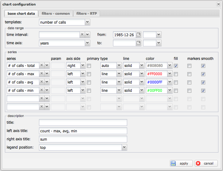This screenshot has width=223, height=171.
Task: Click the 'from' date field 1985-12-26
Action: click(125, 35)
